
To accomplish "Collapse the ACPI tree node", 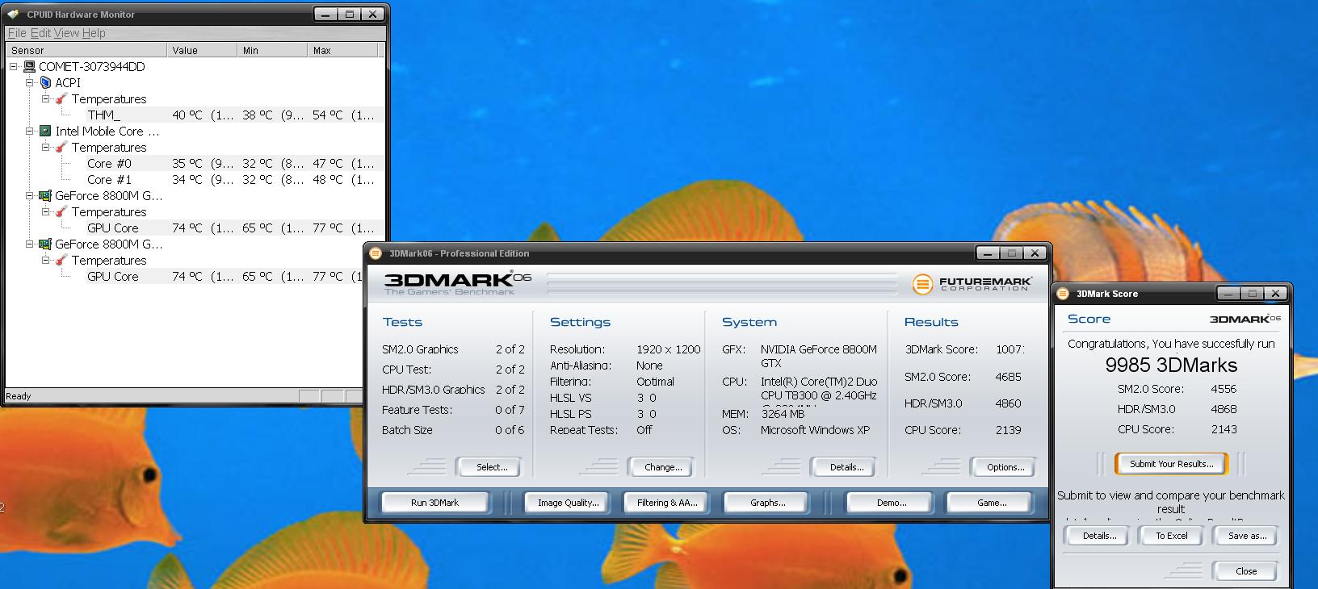I will coord(30,82).
